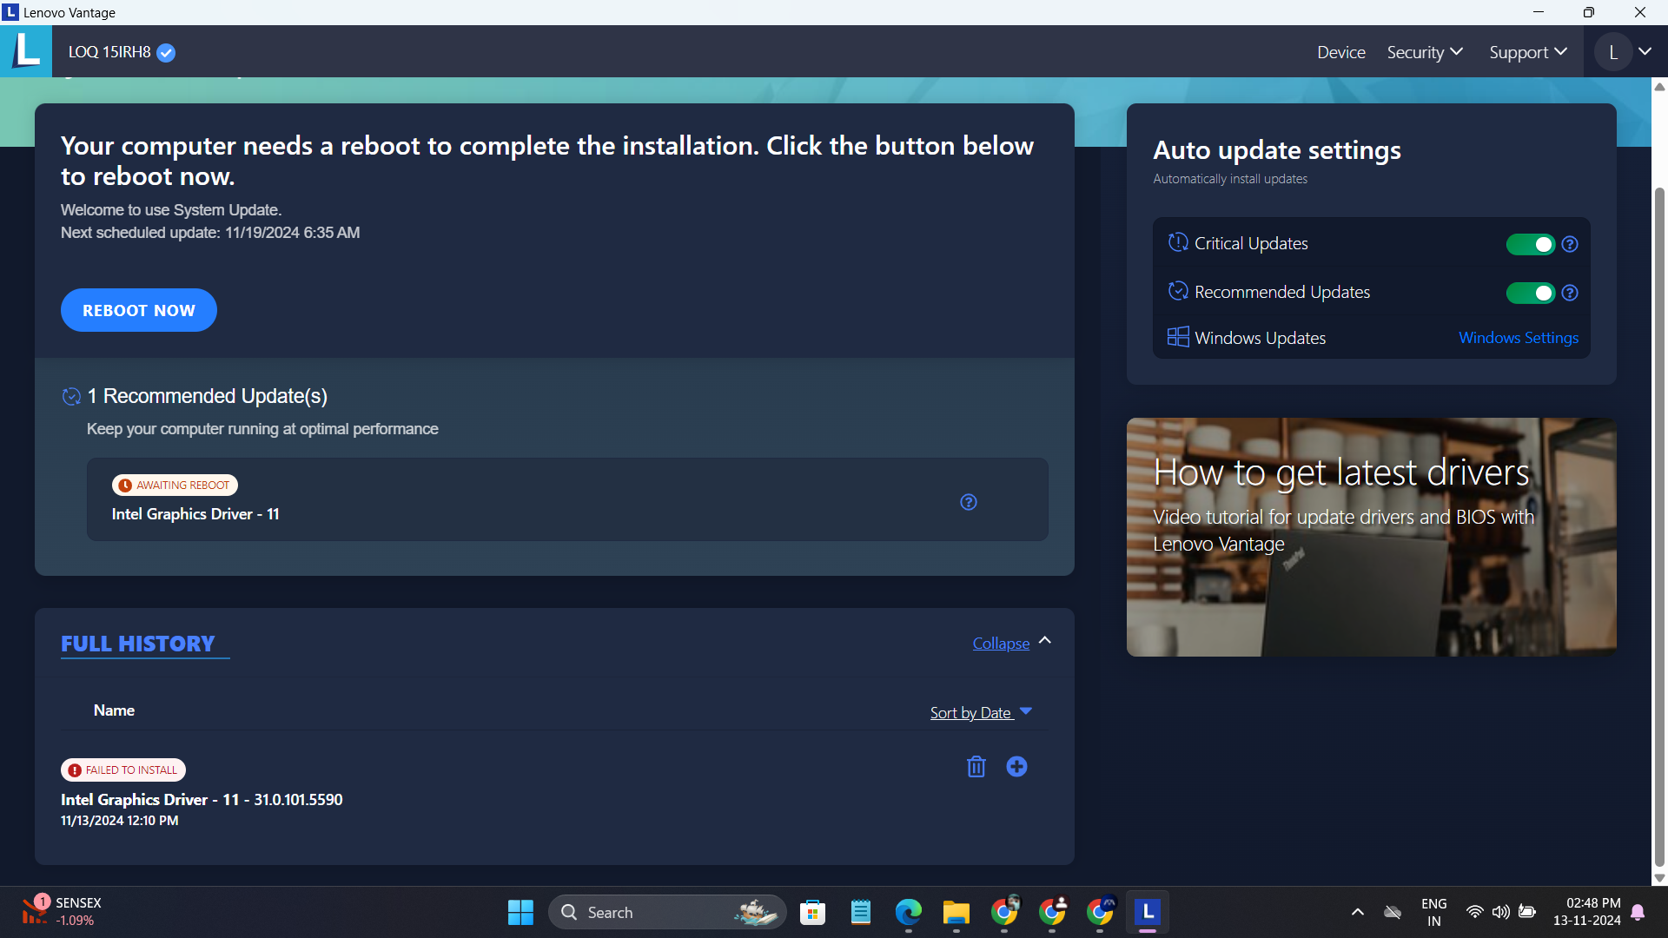
Task: Open the Wi-Fi network tray icon
Action: coord(1474,912)
